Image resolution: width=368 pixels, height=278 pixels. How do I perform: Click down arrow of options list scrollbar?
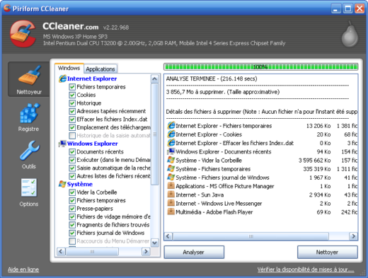click(155, 243)
